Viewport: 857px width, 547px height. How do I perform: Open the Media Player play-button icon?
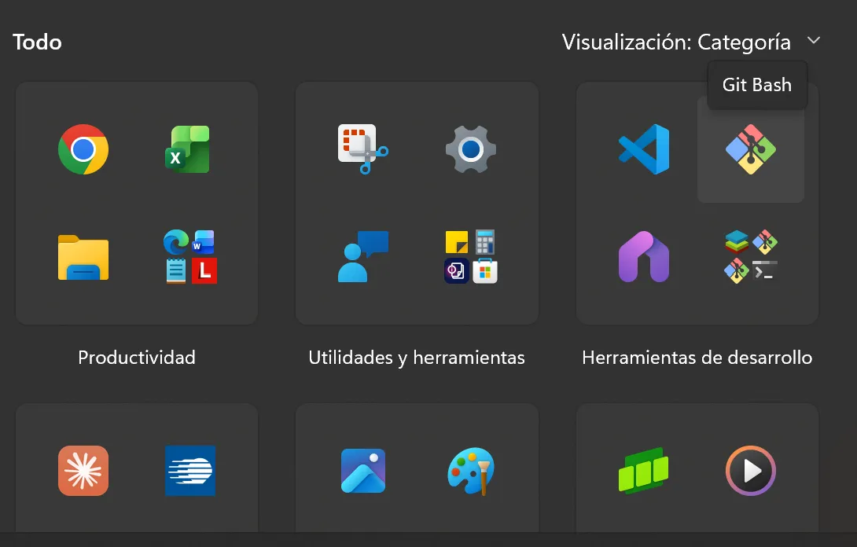click(750, 471)
